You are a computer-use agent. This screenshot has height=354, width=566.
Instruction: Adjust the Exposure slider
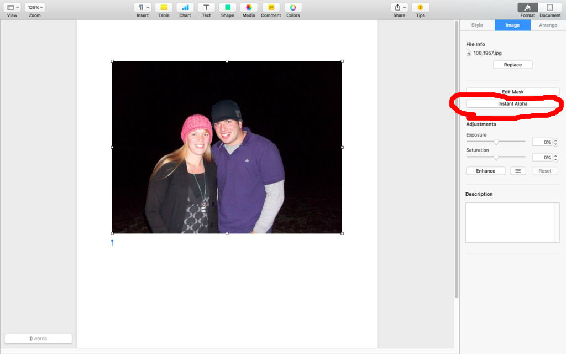(496, 142)
